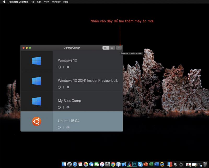This screenshot has width=209, height=168.
Task: Select the Ubuntu logo thumbnail
Action: pos(37,121)
